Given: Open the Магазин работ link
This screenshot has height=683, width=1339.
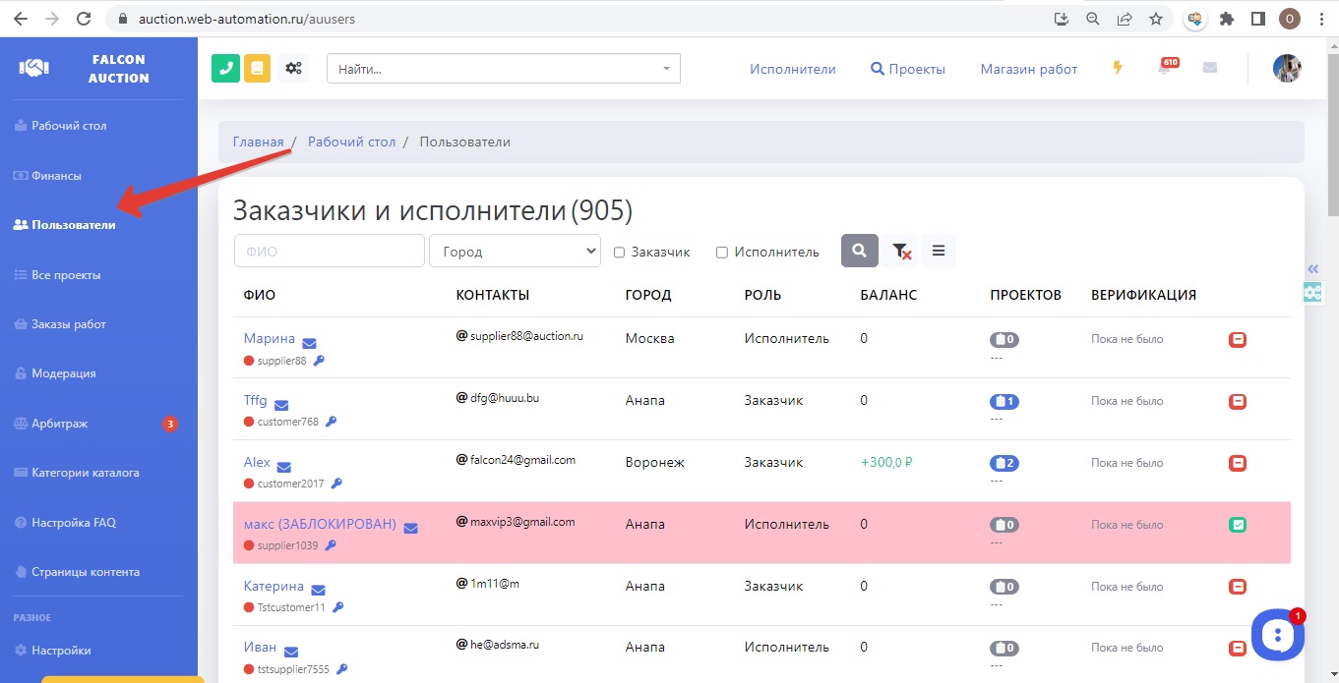Looking at the screenshot, I should [x=1028, y=69].
